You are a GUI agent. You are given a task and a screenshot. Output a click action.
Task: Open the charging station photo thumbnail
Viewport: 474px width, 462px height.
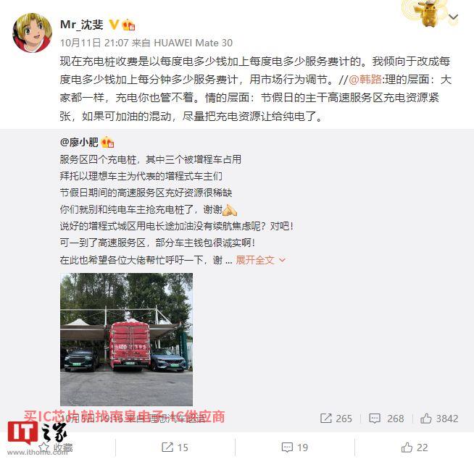tap(126, 340)
